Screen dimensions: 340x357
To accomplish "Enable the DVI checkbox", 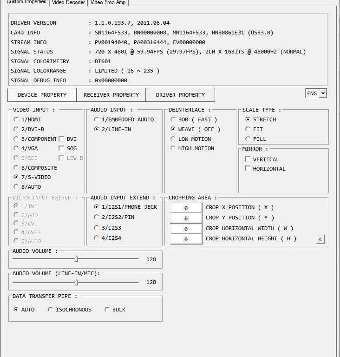I will tap(61, 139).
